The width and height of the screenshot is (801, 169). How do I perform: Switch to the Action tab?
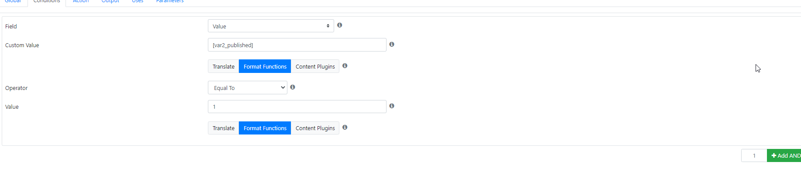[x=81, y=1]
